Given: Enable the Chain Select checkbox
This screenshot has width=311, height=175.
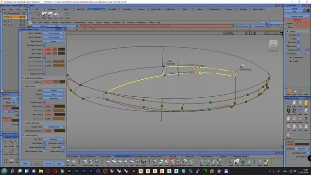Looking at the screenshot, I should 63,147.
